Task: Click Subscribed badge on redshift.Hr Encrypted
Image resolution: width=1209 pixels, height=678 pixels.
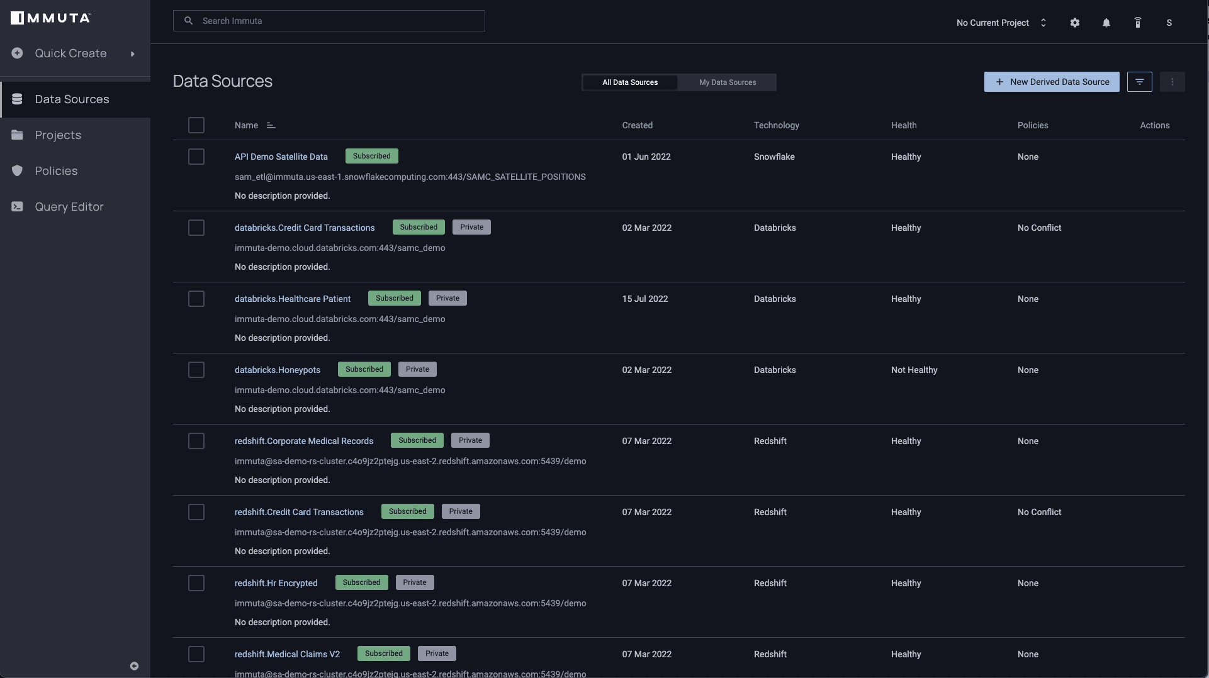Action: (361, 582)
